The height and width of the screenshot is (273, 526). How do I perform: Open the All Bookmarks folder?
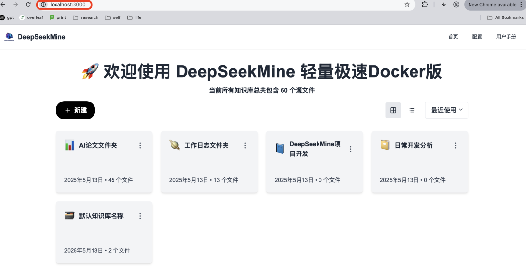(x=505, y=17)
